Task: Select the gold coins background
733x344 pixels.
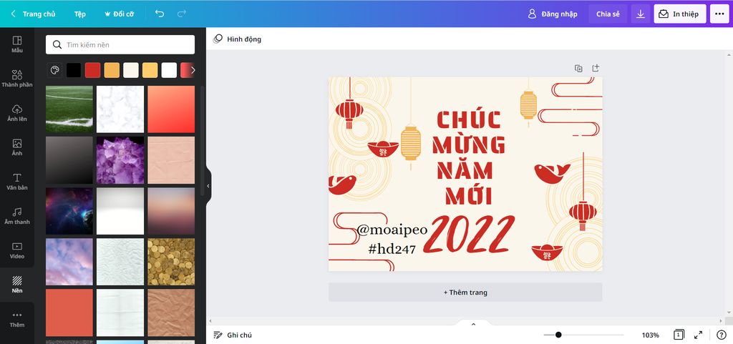Action: (171, 262)
